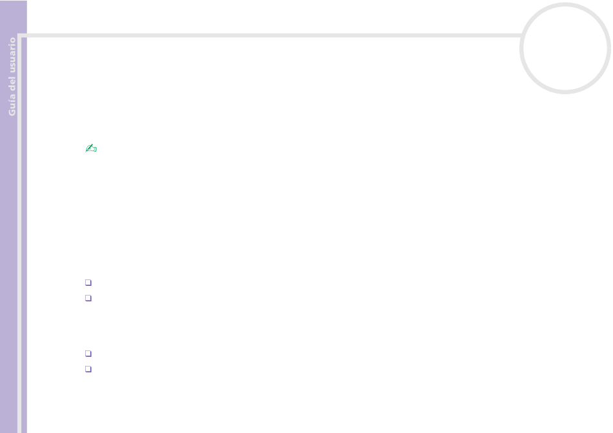Click the horizontal gray header line
The width and height of the screenshot is (613, 433).
(x=274, y=35)
